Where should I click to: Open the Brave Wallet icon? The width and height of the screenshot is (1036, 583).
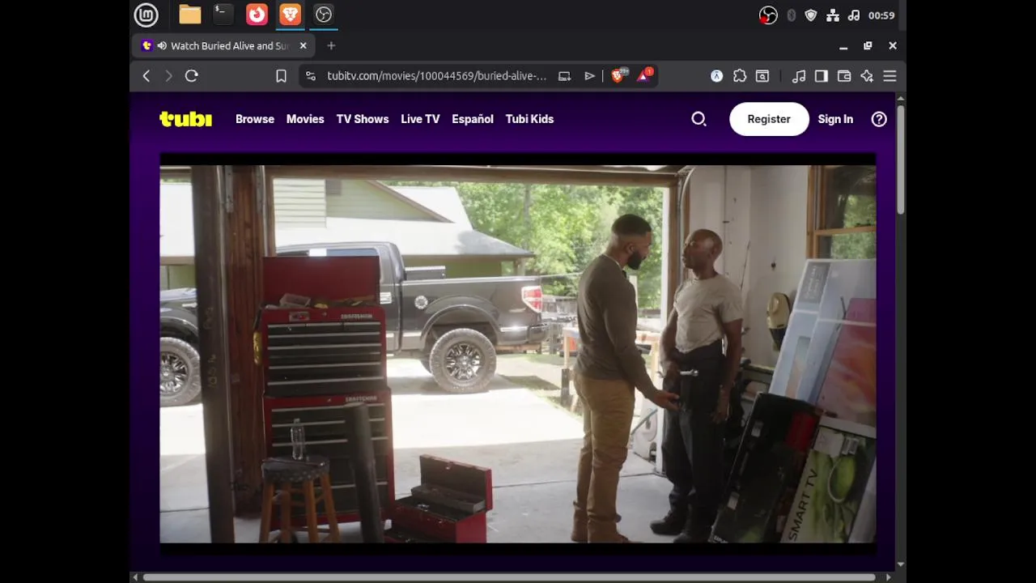(844, 76)
